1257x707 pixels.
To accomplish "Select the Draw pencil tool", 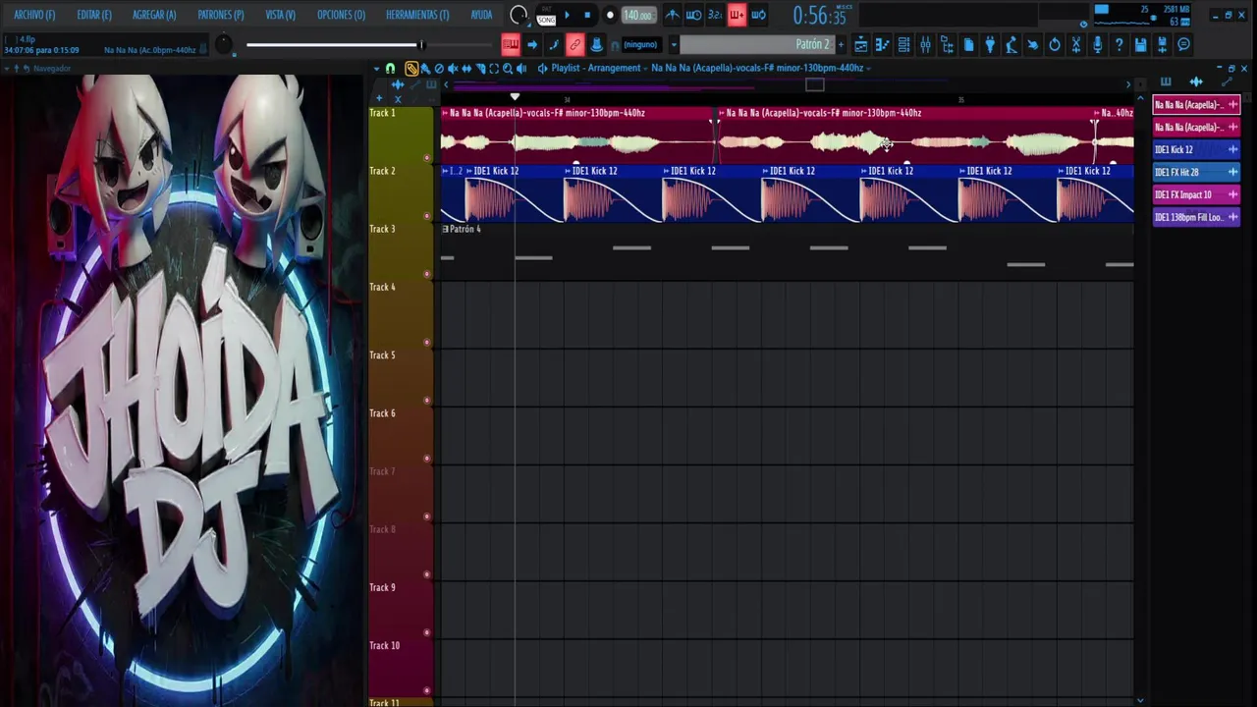I will (411, 68).
